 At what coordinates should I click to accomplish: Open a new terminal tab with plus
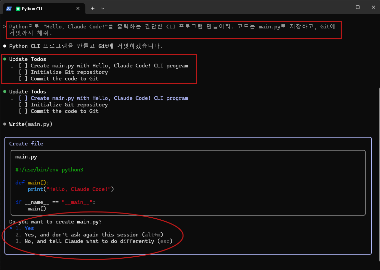coord(92,9)
